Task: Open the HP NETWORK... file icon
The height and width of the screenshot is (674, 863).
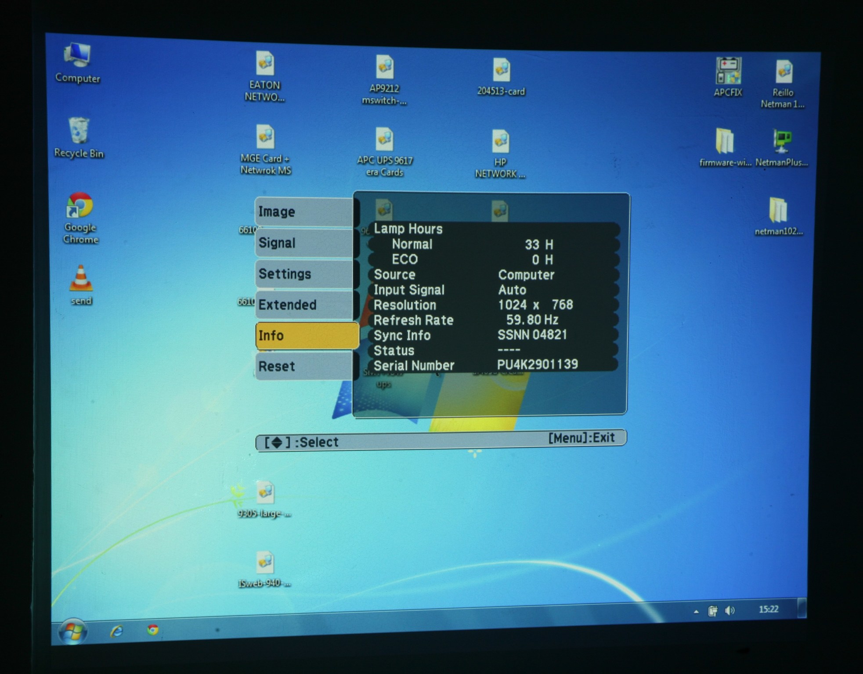Action: 500,154
